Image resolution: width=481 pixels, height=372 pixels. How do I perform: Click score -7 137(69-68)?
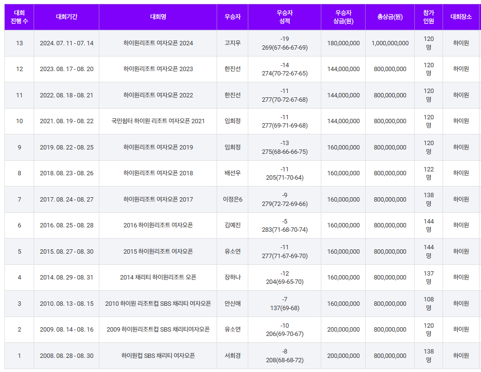click(285, 304)
